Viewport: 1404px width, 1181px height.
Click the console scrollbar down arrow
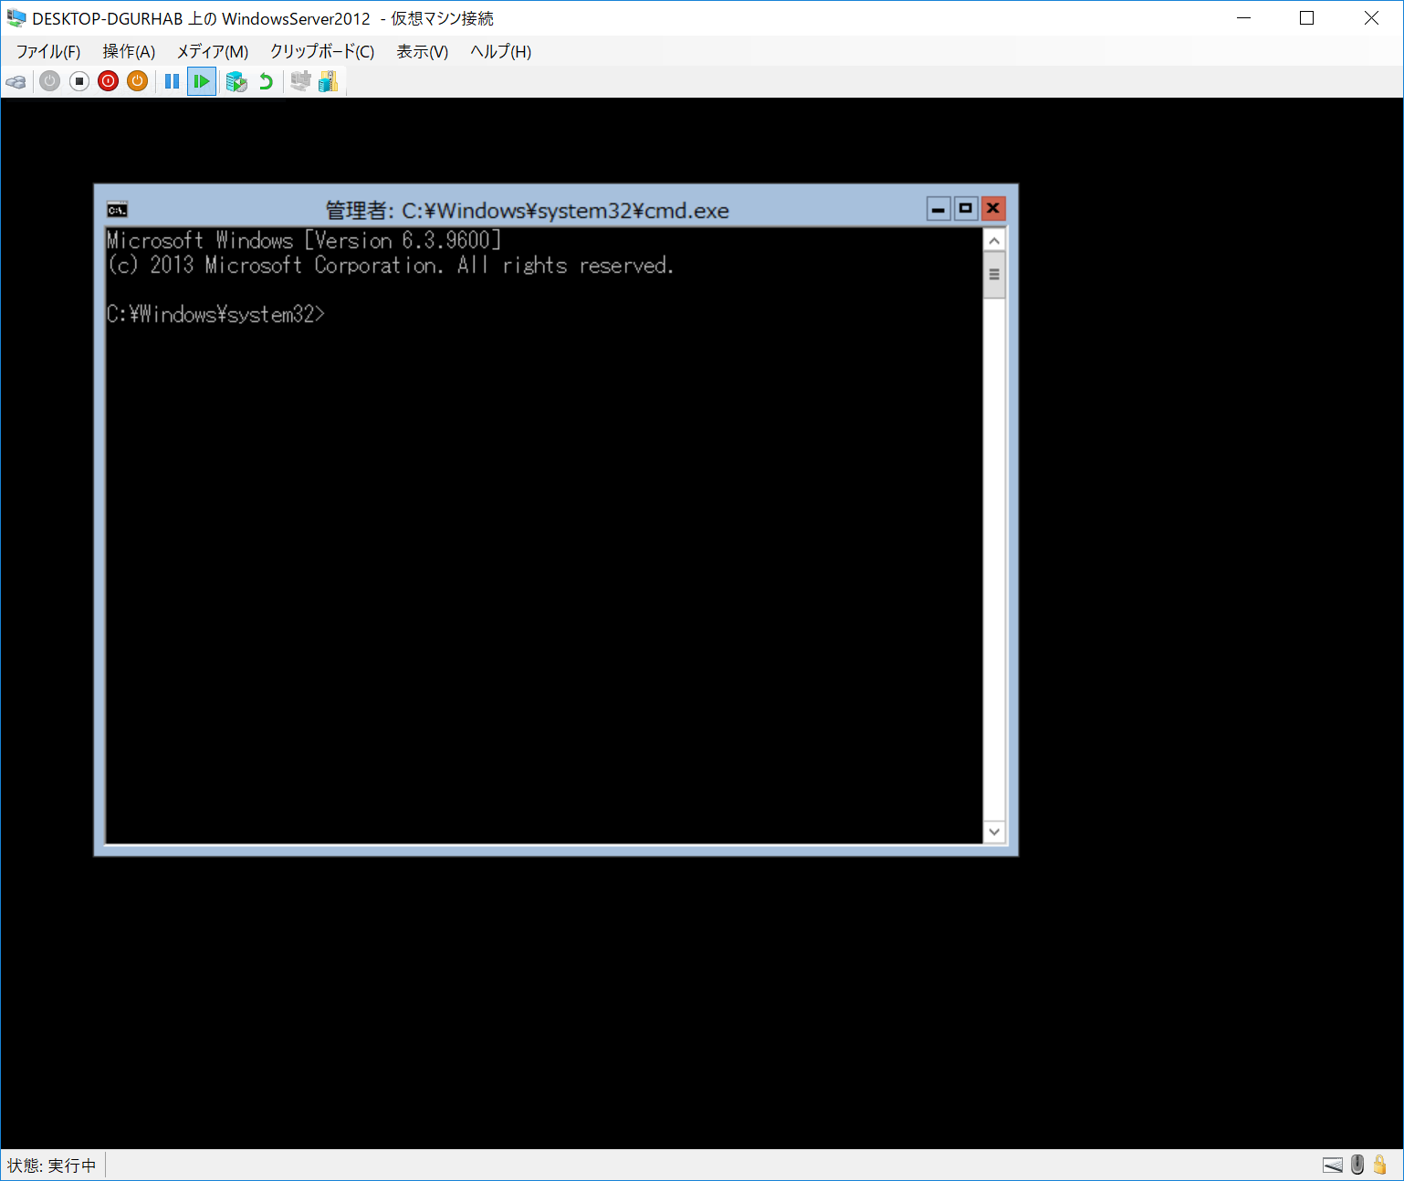tap(994, 831)
